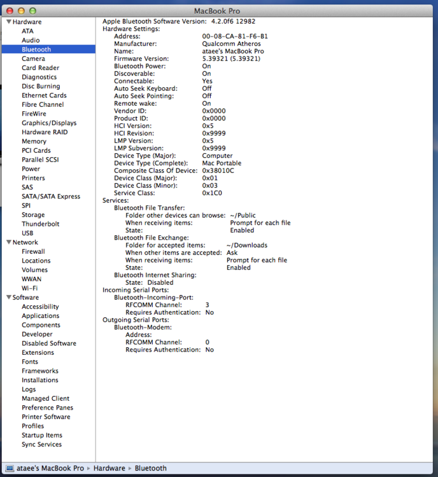Screen dimensions: 438x477
Task: Click the firmware version 5.39321 value
Action: tap(231, 59)
